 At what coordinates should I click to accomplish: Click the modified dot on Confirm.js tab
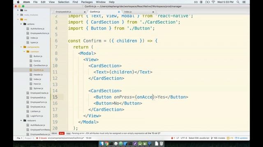(119, 12)
